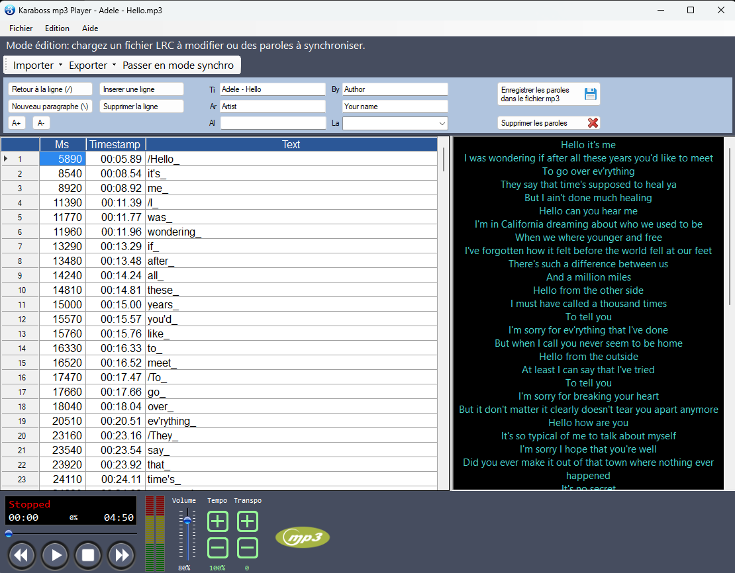Click the Rewind button
Screen dimensions: 735x573
pyautogui.click(x=21, y=554)
